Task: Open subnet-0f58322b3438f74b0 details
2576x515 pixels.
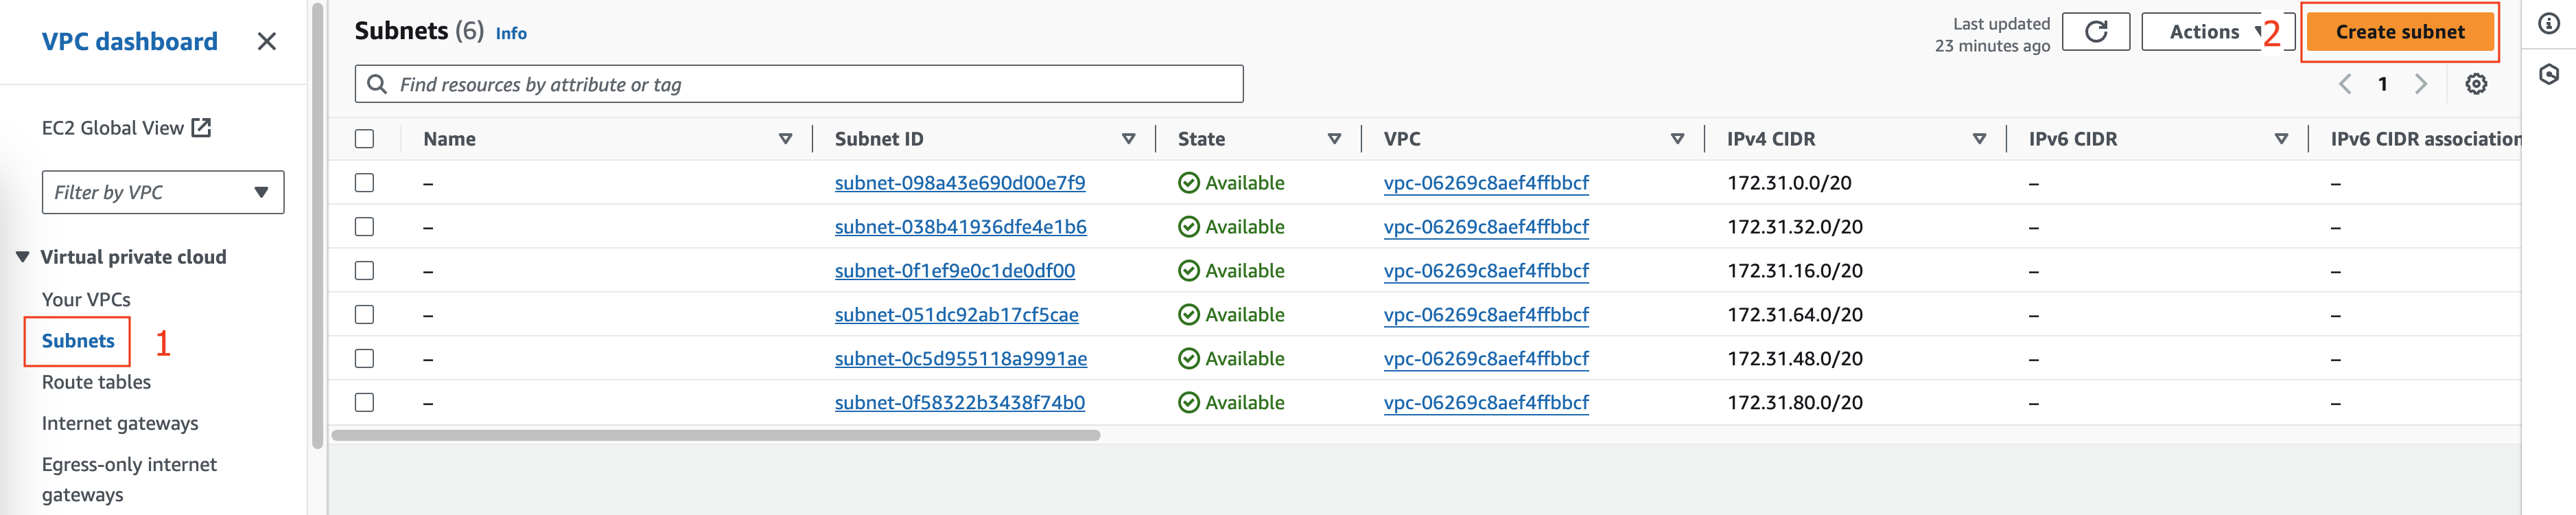Action: coord(960,403)
